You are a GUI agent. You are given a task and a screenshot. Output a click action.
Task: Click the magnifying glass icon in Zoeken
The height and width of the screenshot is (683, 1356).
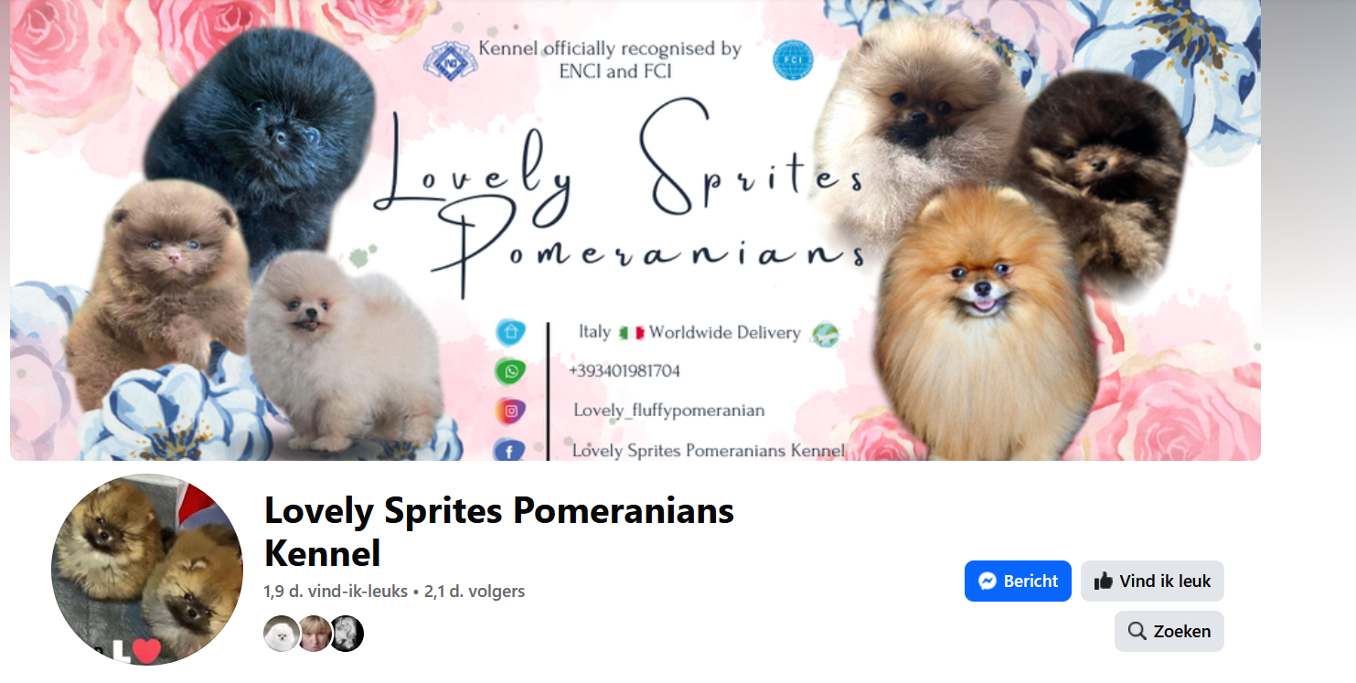[1137, 631]
